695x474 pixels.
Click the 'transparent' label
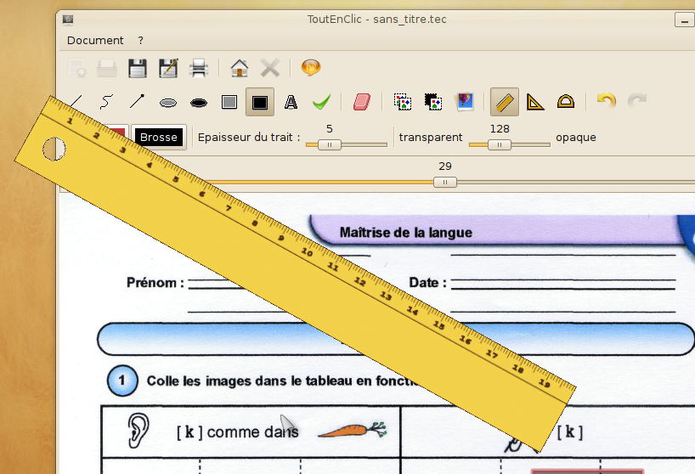[431, 138]
